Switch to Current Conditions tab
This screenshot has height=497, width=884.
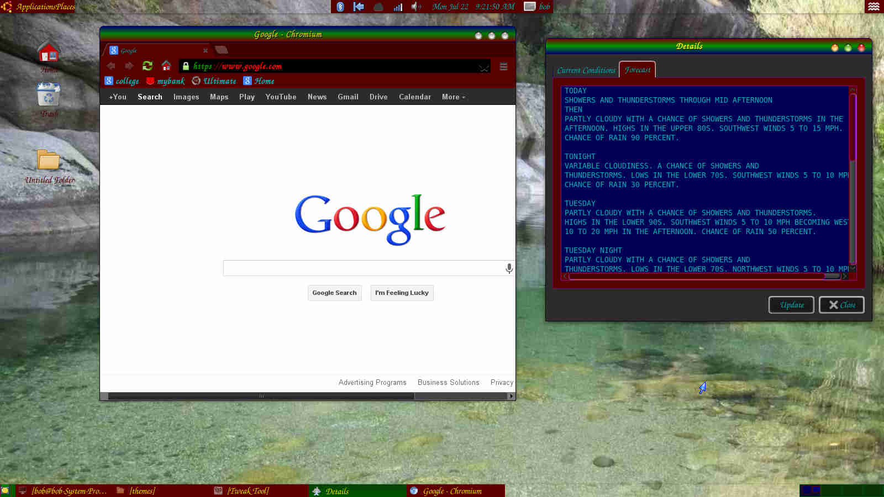pos(586,70)
